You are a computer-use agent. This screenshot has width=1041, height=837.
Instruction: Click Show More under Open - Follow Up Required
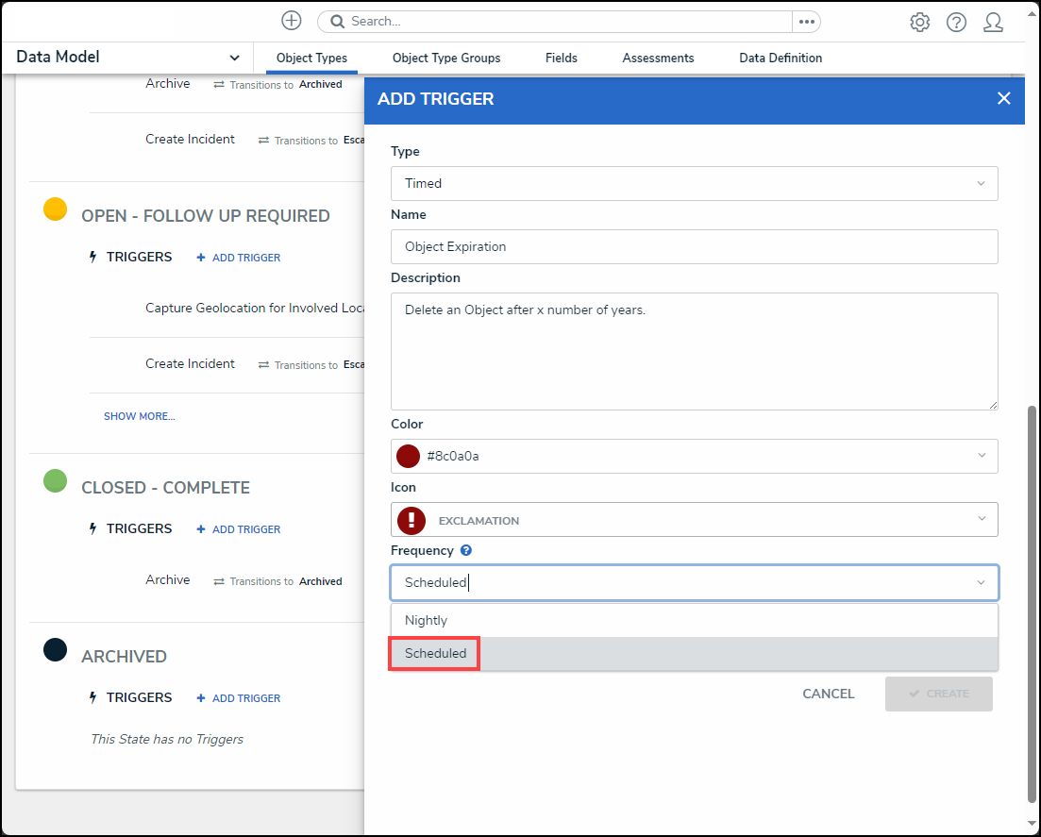coord(140,416)
